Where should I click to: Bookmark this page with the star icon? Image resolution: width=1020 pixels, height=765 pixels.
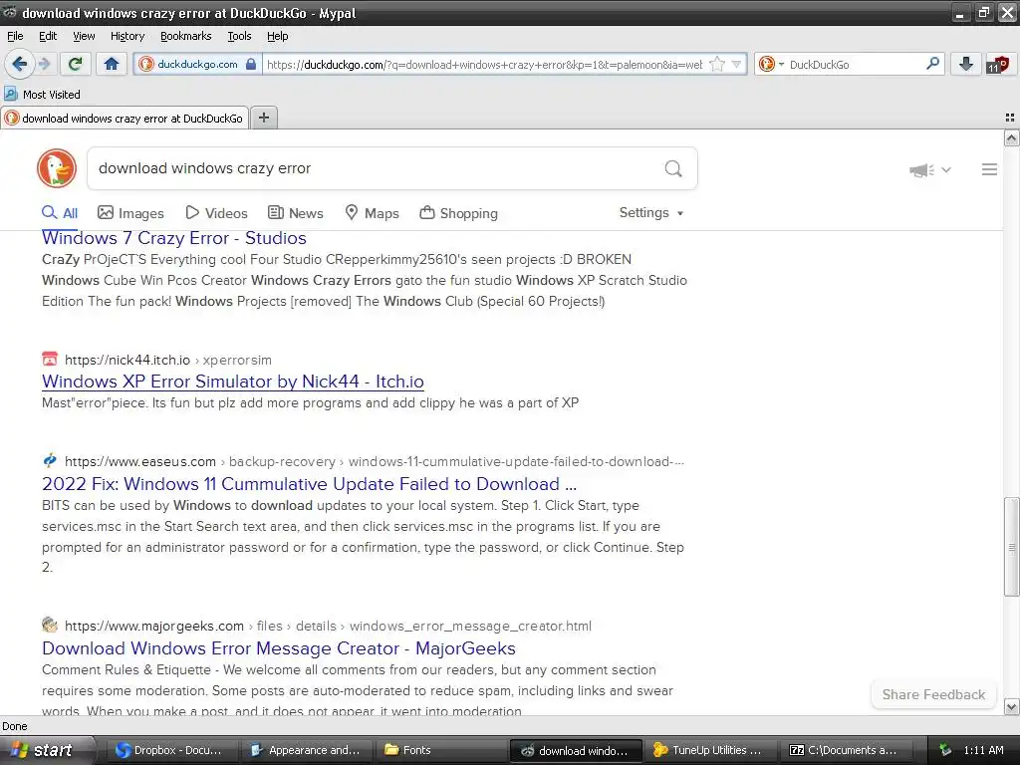[x=717, y=65]
